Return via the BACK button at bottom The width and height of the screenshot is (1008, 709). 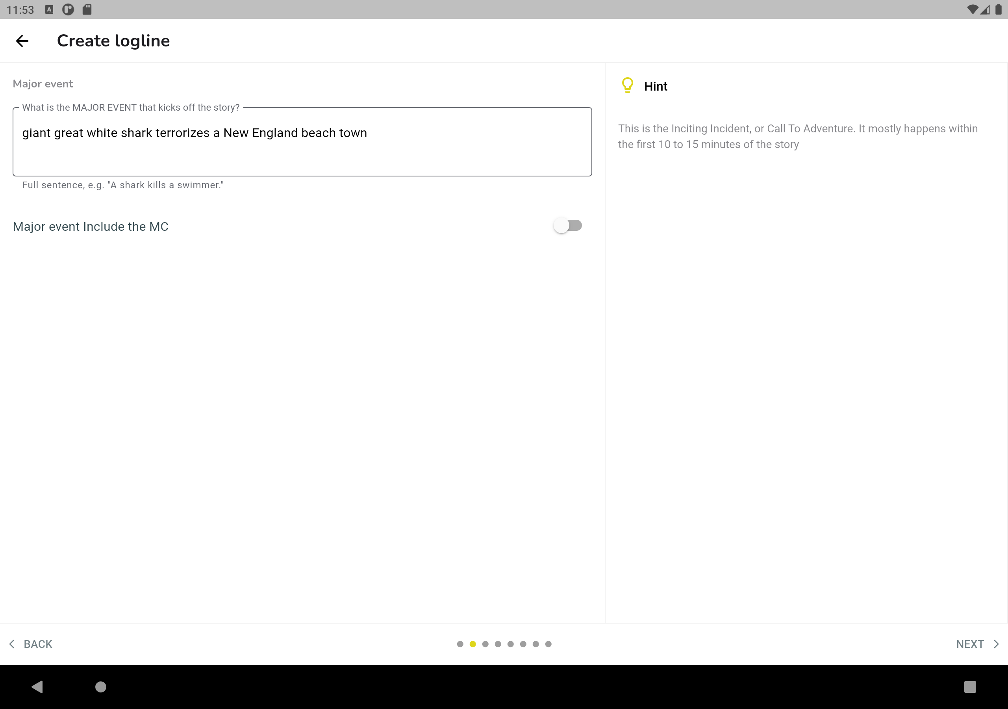point(31,644)
